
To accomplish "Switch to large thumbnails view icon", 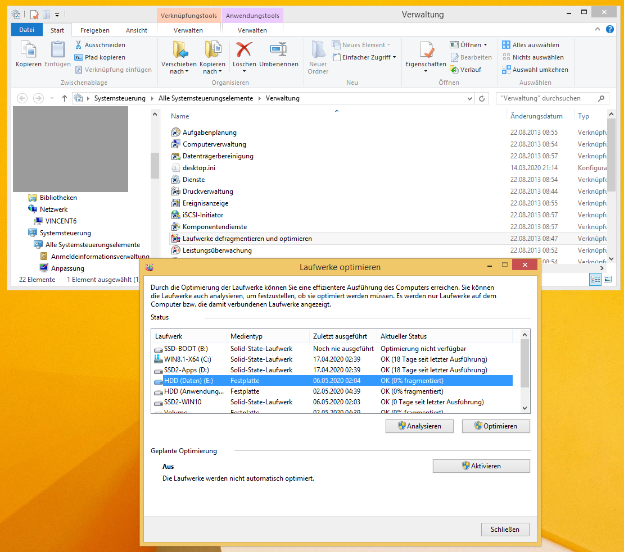I will (x=608, y=280).
